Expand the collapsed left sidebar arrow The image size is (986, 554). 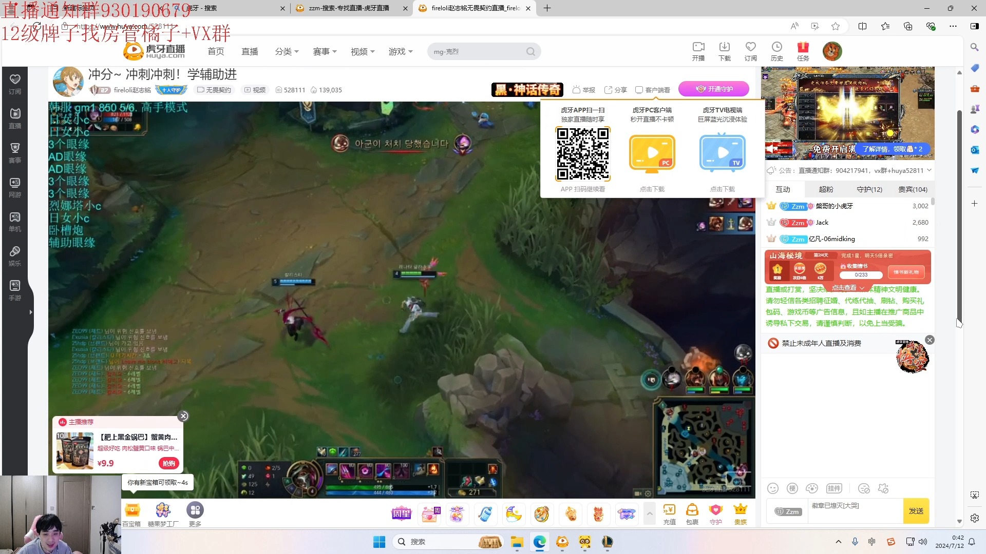coord(31,312)
